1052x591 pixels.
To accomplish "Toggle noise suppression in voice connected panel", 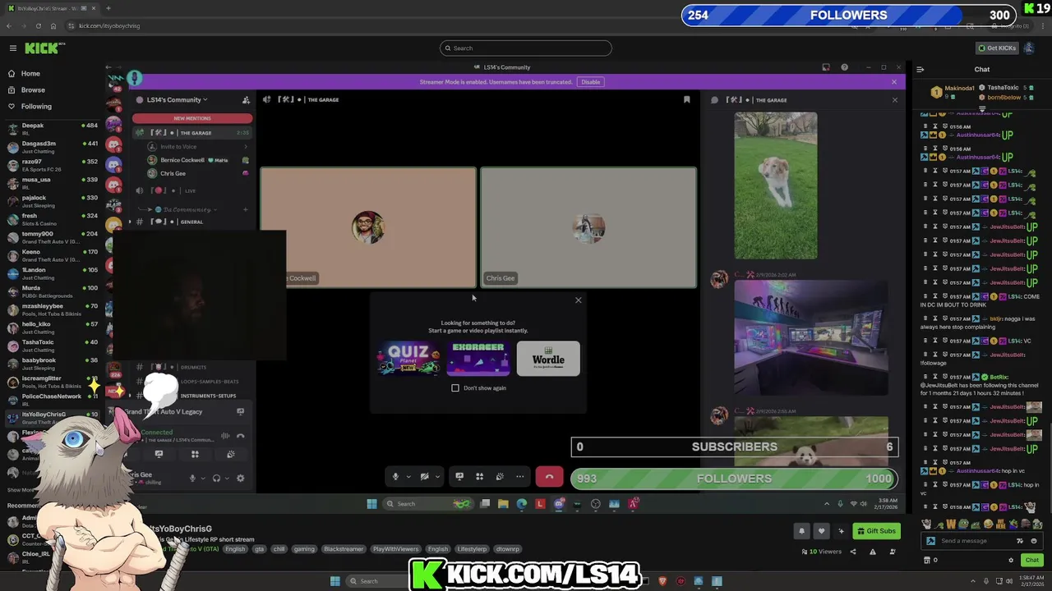I will pos(225,436).
